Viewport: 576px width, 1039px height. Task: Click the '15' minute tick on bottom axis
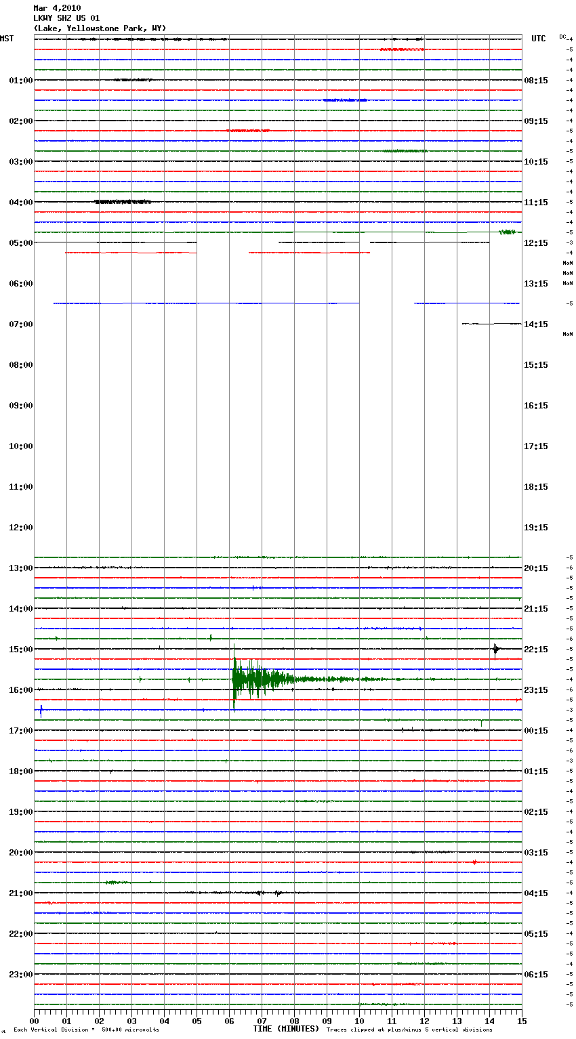(x=522, y=1021)
